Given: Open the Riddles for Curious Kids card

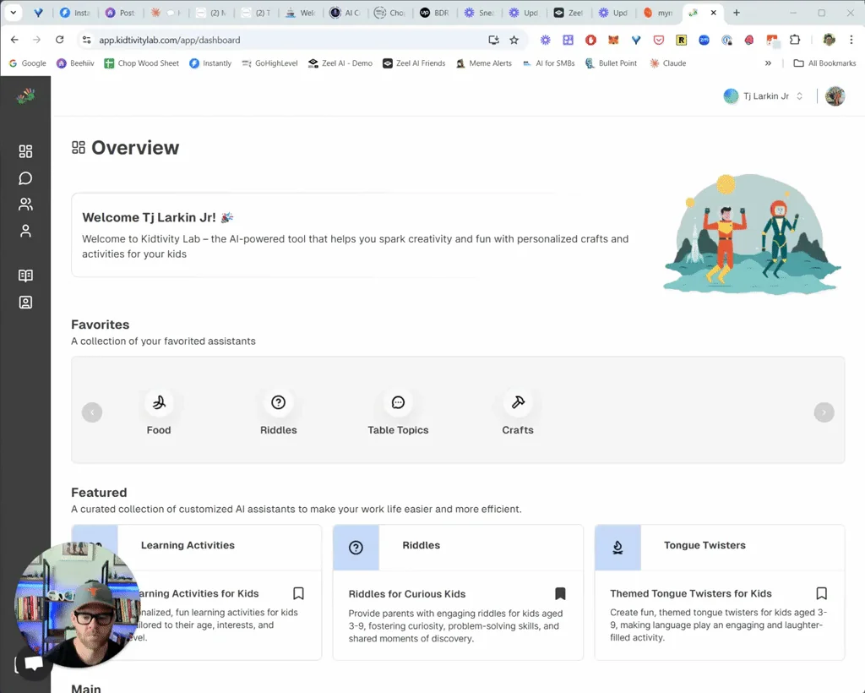Looking at the screenshot, I should pyautogui.click(x=457, y=615).
